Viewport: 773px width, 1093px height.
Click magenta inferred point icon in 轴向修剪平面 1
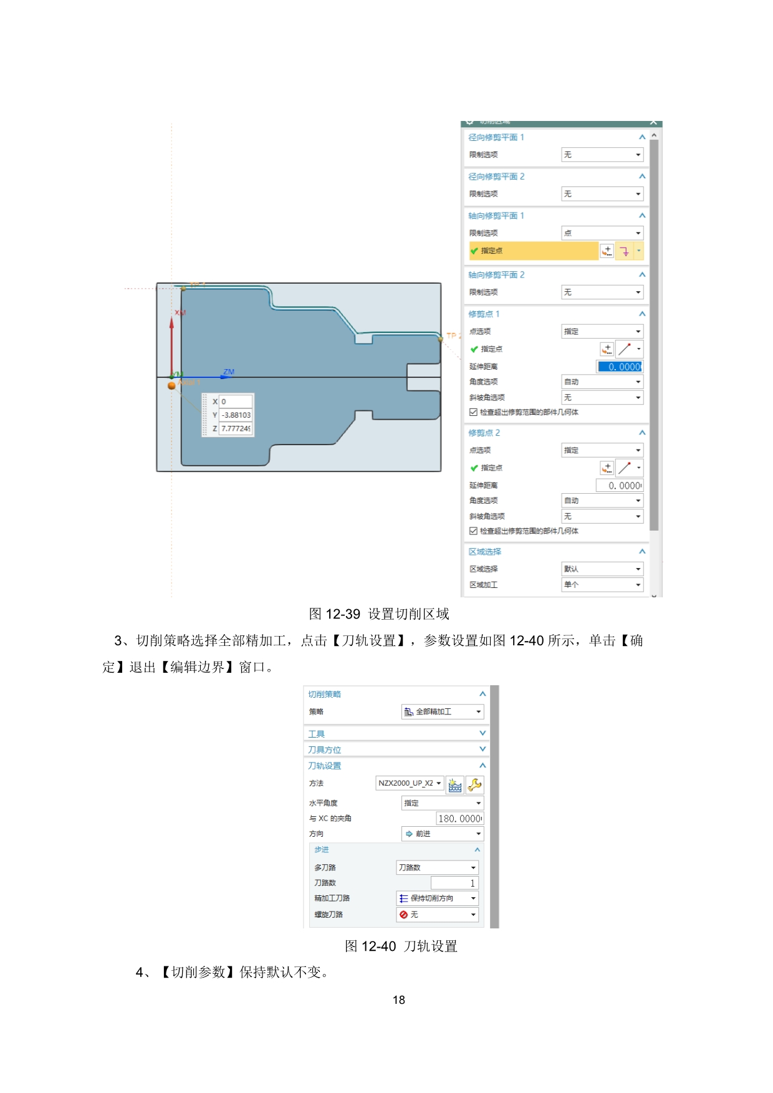point(624,251)
